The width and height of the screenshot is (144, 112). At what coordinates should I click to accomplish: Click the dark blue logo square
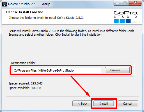[128, 21]
